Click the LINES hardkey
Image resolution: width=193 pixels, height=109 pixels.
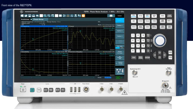[x=147, y=27]
